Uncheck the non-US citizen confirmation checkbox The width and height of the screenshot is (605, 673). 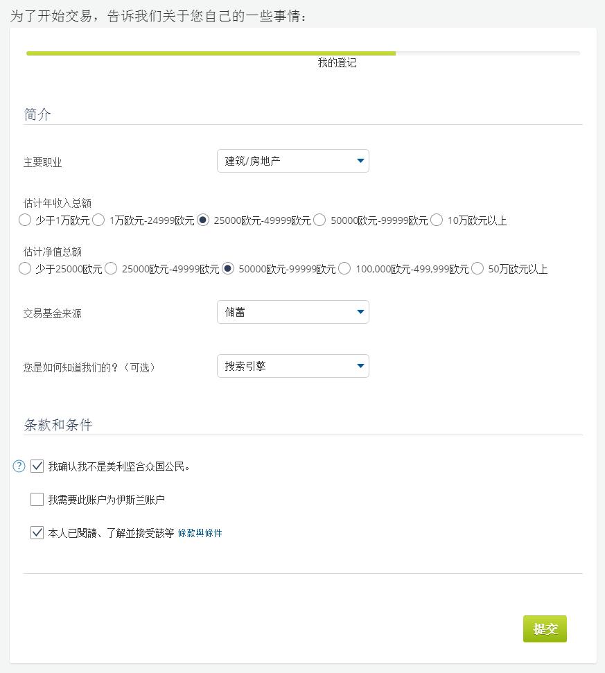click(37, 466)
